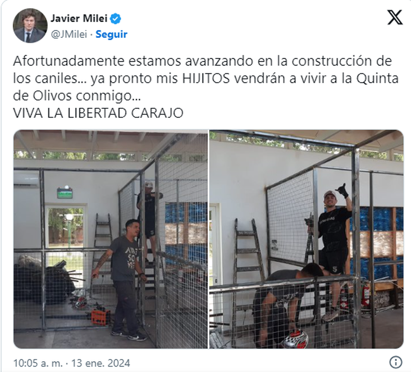Click the 13 ene. 2024 date

coord(101,363)
